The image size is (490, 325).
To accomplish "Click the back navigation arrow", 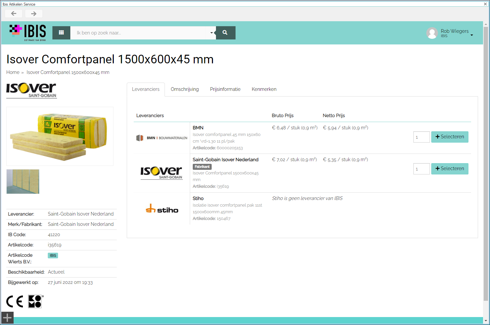I will [x=14, y=14].
